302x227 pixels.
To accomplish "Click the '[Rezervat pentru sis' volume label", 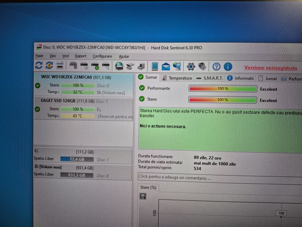I will click(x=115, y=117).
